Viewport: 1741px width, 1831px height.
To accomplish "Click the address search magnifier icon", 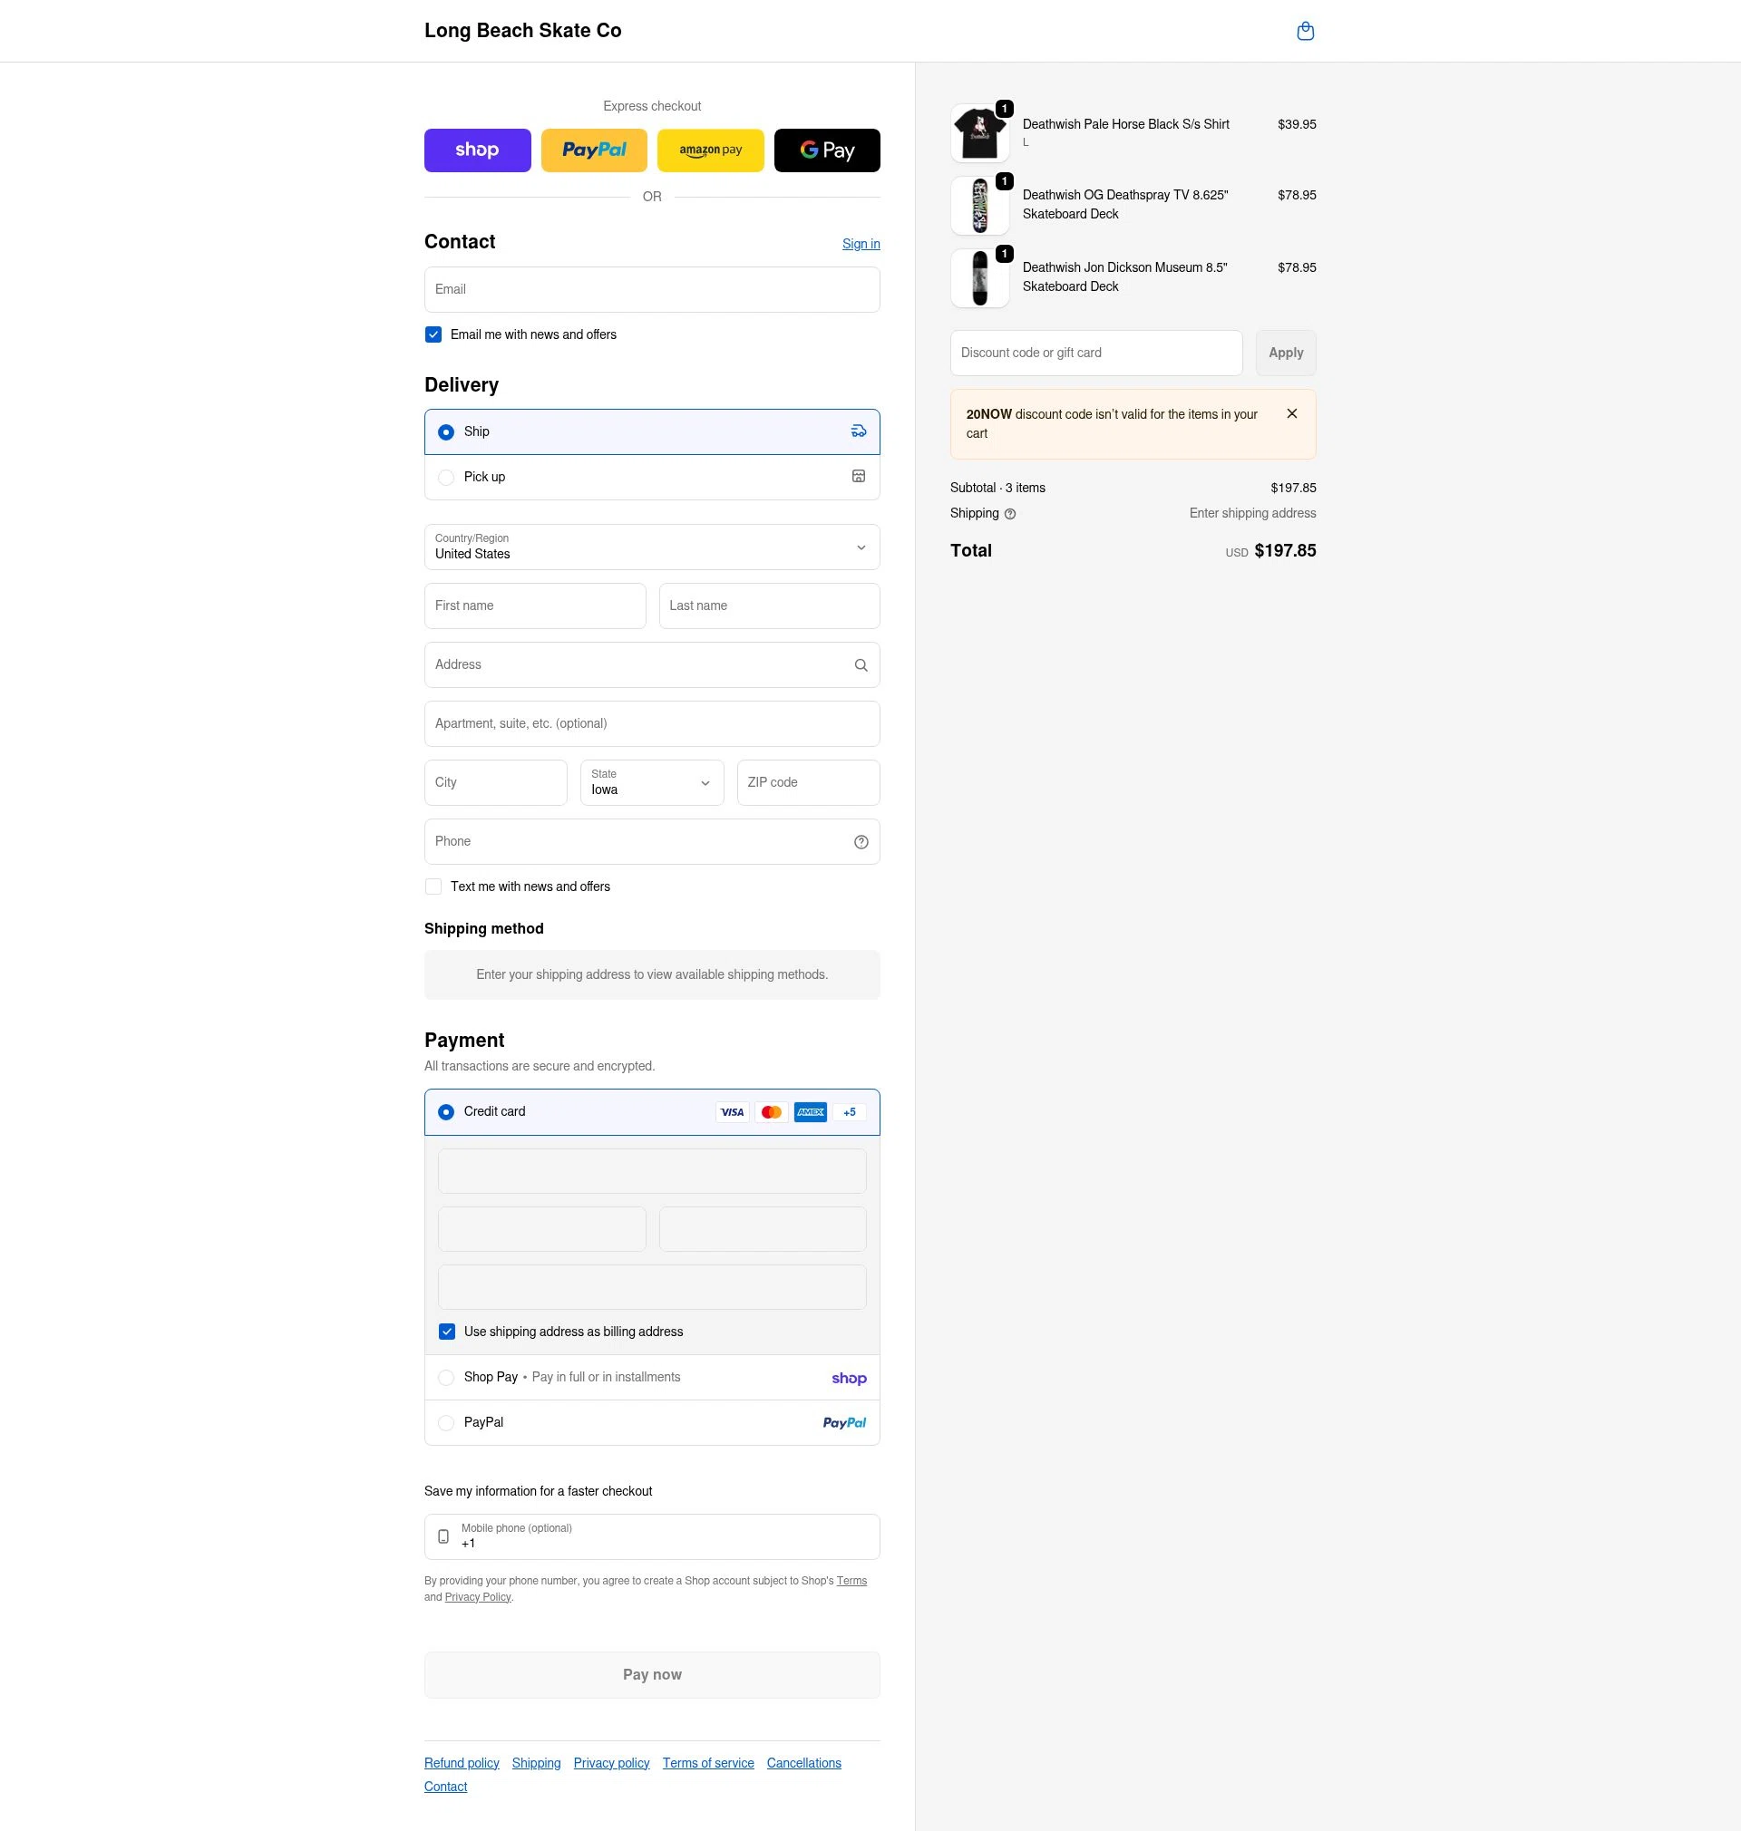I will 861,664.
